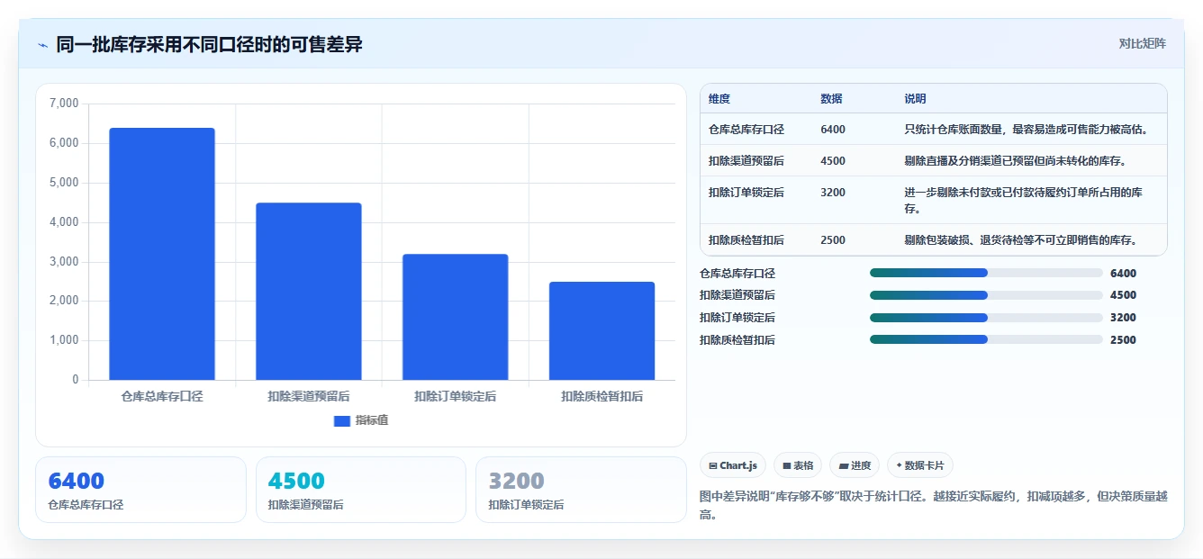The width and height of the screenshot is (1203, 559).
Task: Click description starting 只统计仓库账面数量
Action: (x=1027, y=130)
